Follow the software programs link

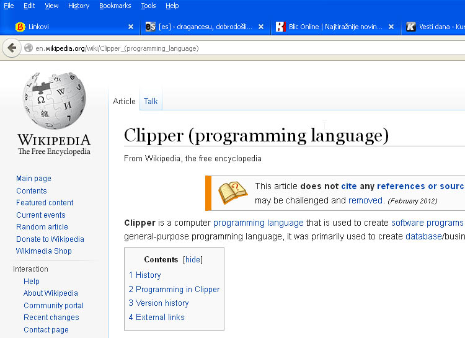pos(427,223)
